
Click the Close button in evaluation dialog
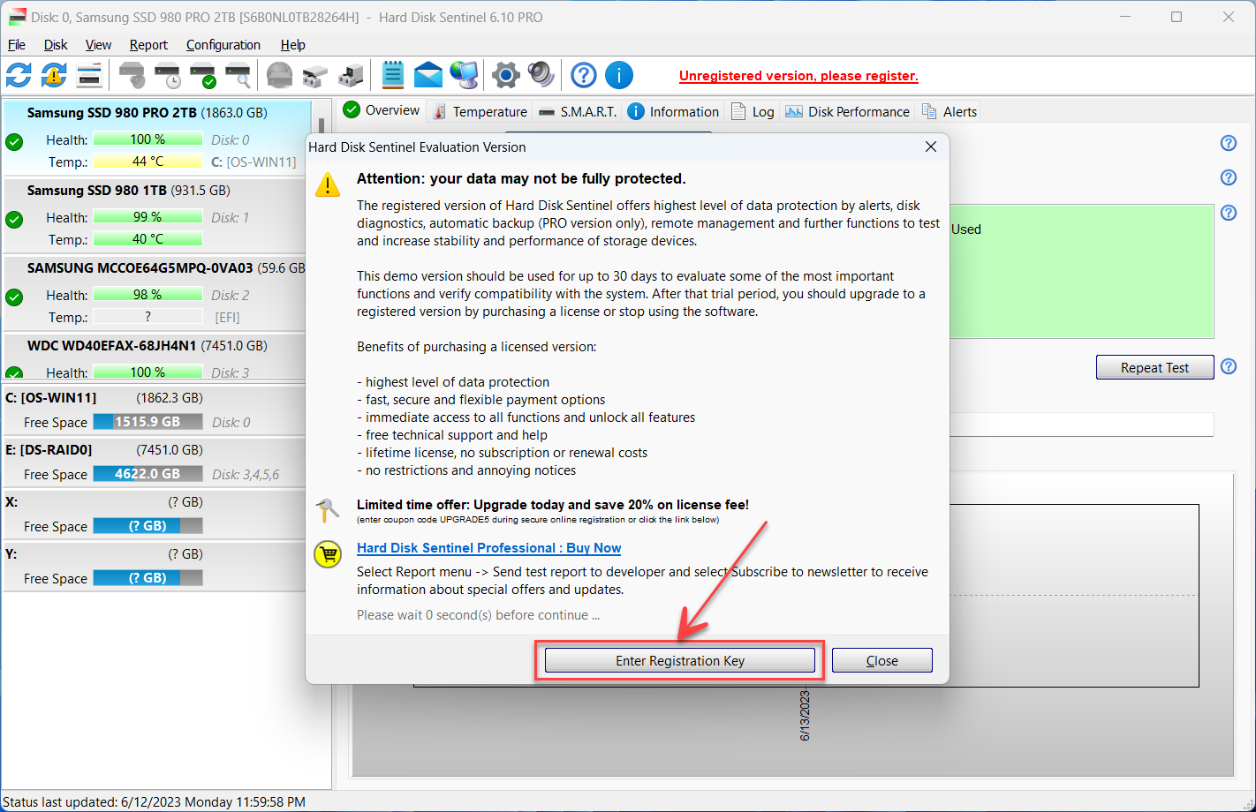click(x=882, y=660)
